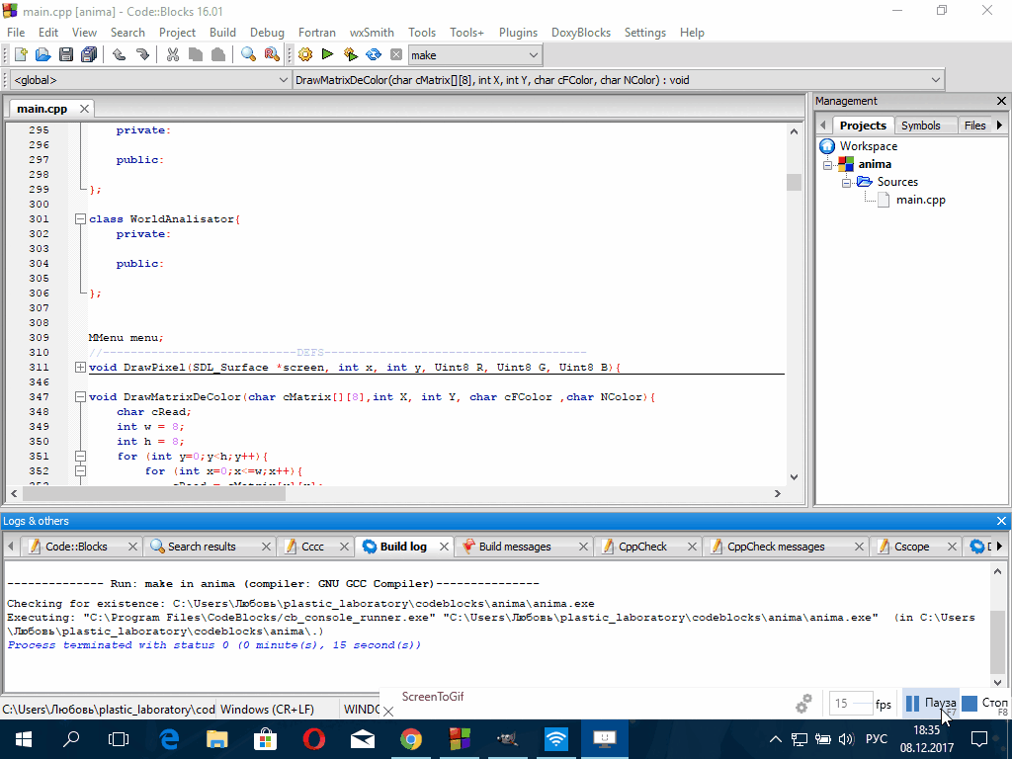Screen dimensions: 1012x759
Task: Click the Paste toolbar icon
Action: 218,55
